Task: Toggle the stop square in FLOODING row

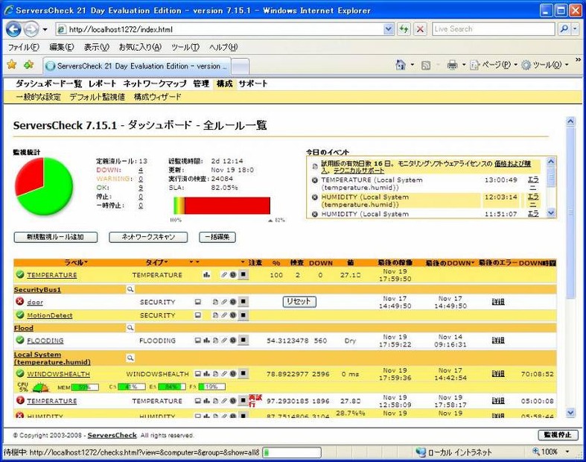Action: [x=243, y=340]
